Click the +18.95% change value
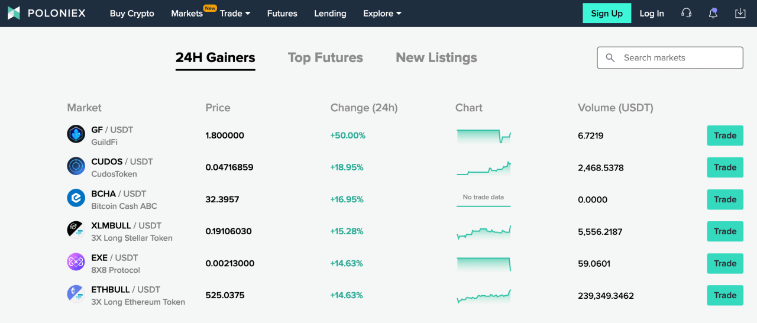This screenshot has width=757, height=323. pos(347,167)
